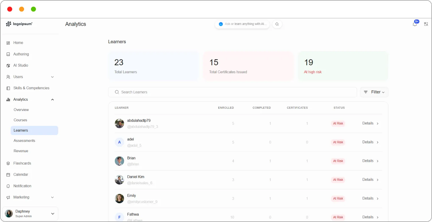Viewport: 432px width, 222px height.
Task: Click the Notification bell icon in sidebar
Action: tap(8, 186)
